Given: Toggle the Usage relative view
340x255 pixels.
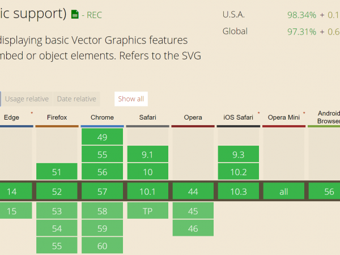Looking at the screenshot, I should (27, 99).
